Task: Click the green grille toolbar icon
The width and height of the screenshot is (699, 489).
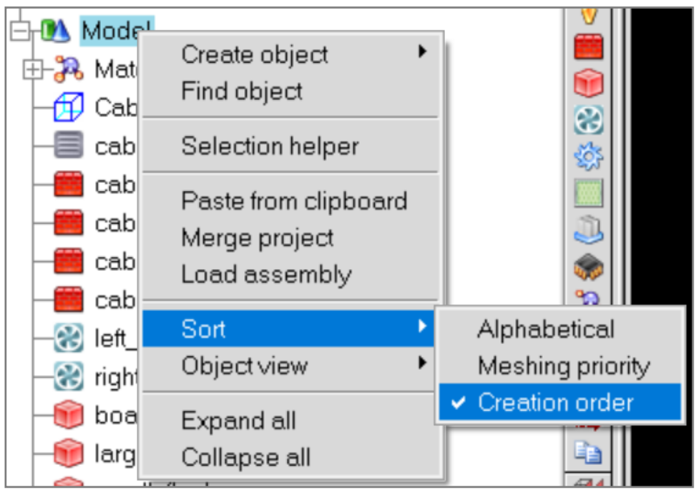Action: pyautogui.click(x=589, y=193)
